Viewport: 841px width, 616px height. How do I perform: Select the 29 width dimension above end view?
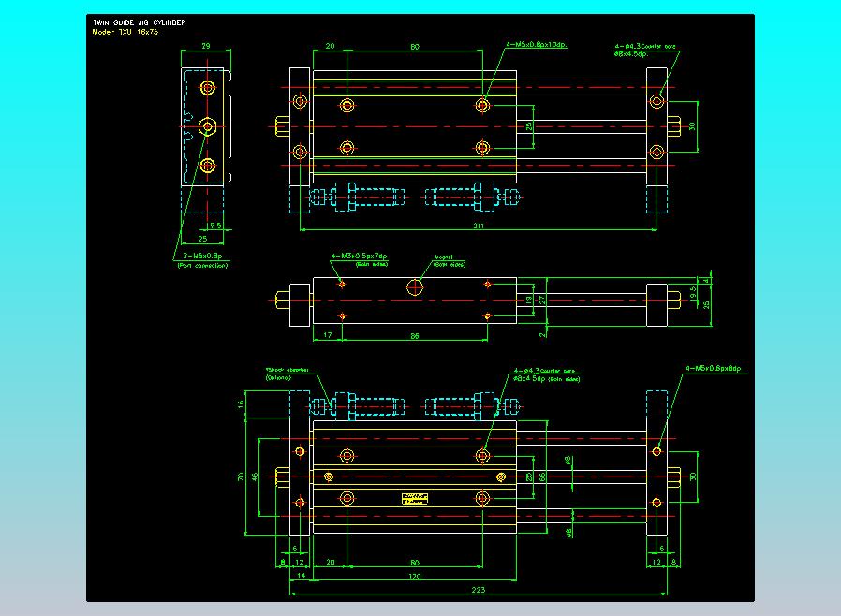click(206, 44)
